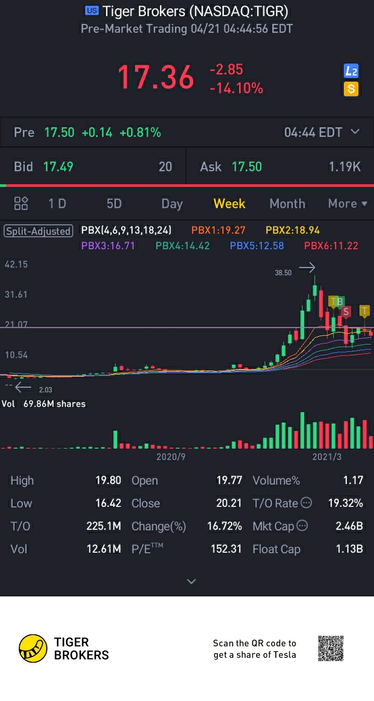The image size is (374, 701).
Task: Tap the Low 16.42 value
Action: point(108,503)
